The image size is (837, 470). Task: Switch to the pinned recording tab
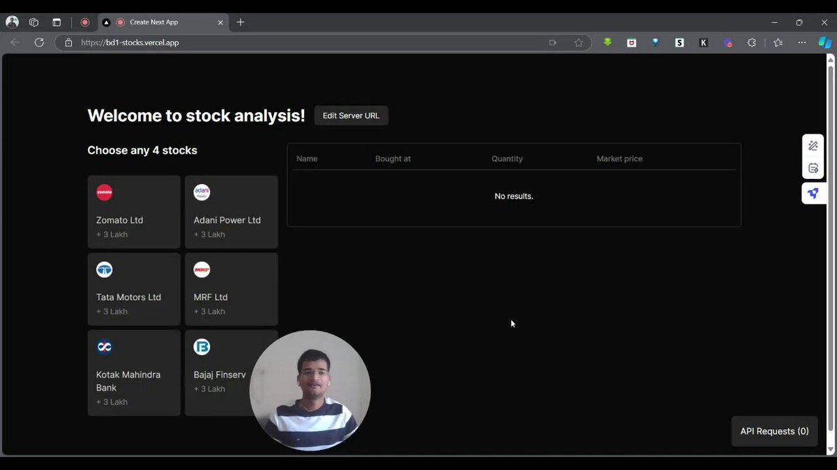click(x=85, y=22)
